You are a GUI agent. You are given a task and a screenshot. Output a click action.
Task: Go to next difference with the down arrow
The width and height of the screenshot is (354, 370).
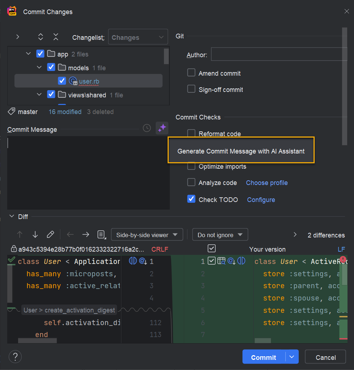point(35,235)
